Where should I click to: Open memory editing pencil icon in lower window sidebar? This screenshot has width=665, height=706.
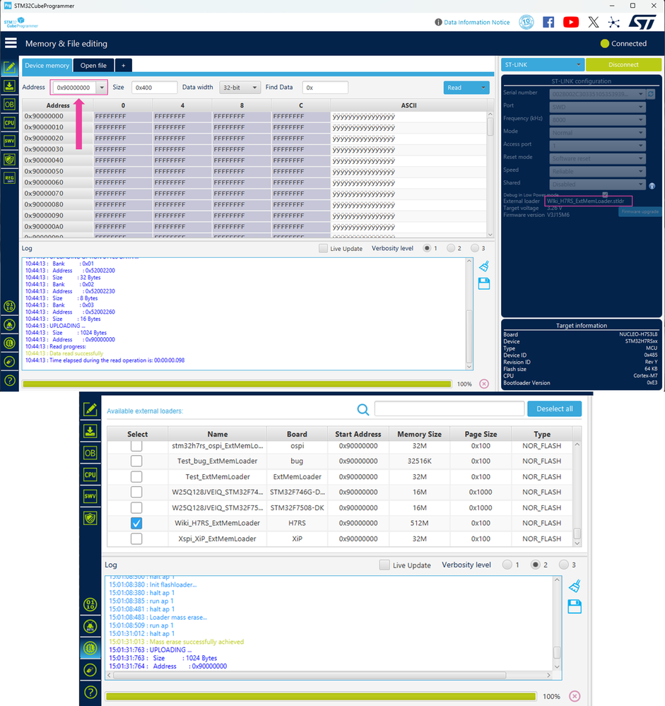tap(90, 409)
